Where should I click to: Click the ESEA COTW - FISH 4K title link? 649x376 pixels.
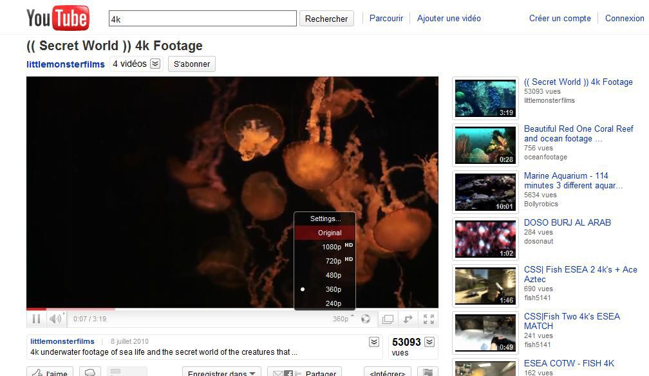(x=569, y=363)
